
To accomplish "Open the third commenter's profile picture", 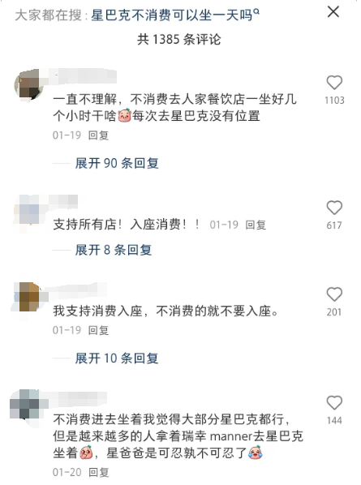I will (x=28, y=297).
